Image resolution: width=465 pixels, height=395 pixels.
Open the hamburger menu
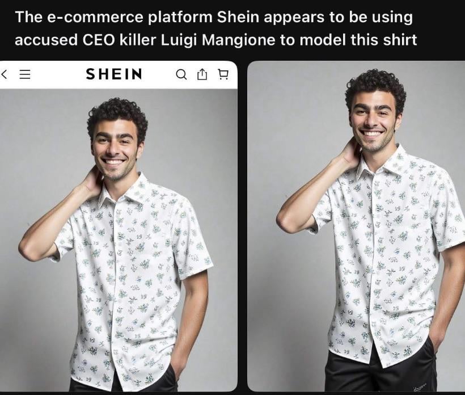(25, 74)
